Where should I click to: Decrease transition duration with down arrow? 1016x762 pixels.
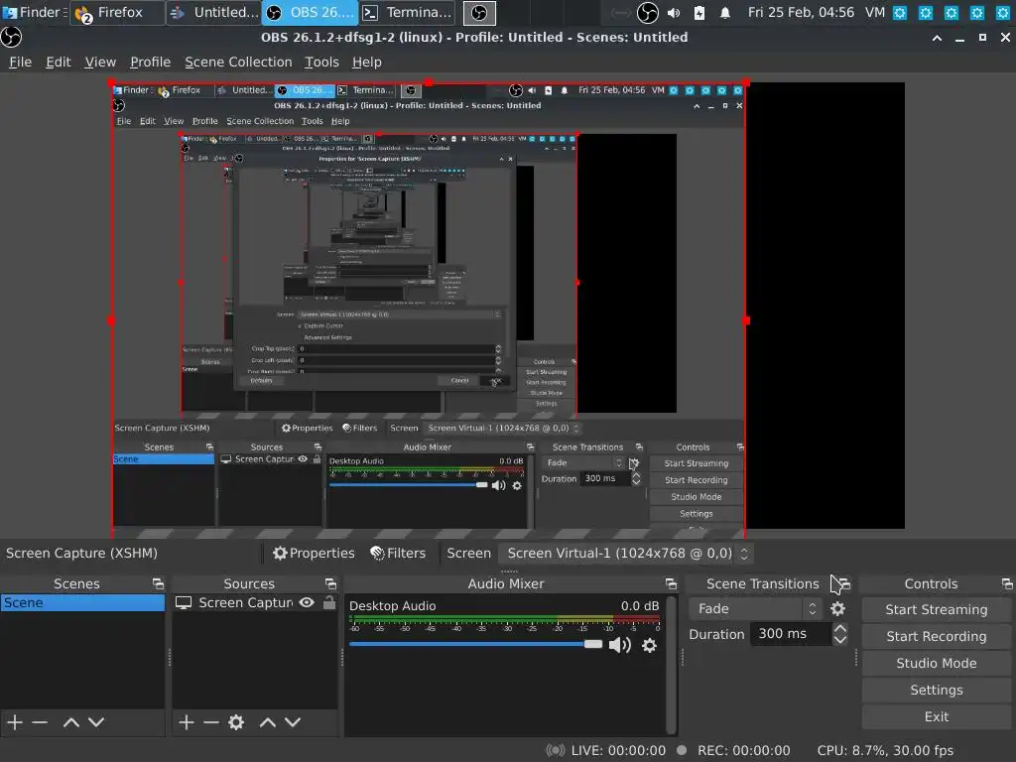tap(839, 640)
